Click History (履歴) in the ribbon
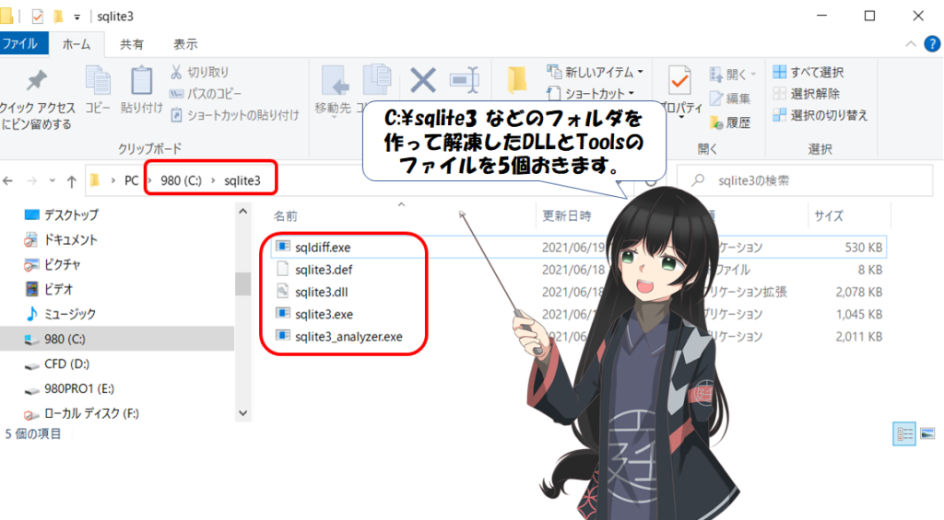944x520 pixels. (x=730, y=122)
